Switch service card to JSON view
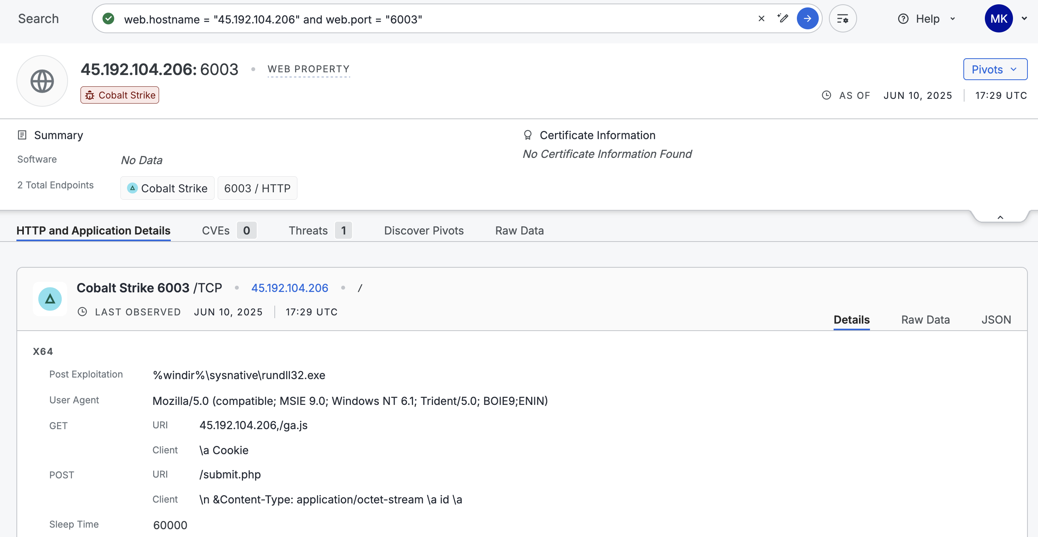Image resolution: width=1038 pixels, height=537 pixels. click(996, 319)
